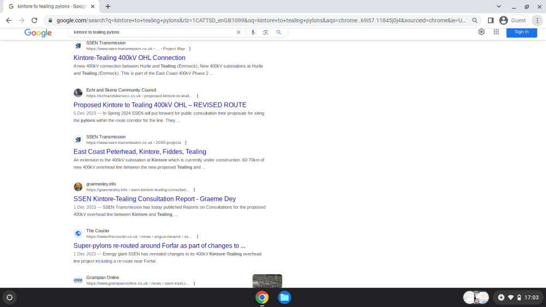Image resolution: width=546 pixels, height=307 pixels.
Task: Open more options for Echt and Skene result
Action: coord(198,96)
